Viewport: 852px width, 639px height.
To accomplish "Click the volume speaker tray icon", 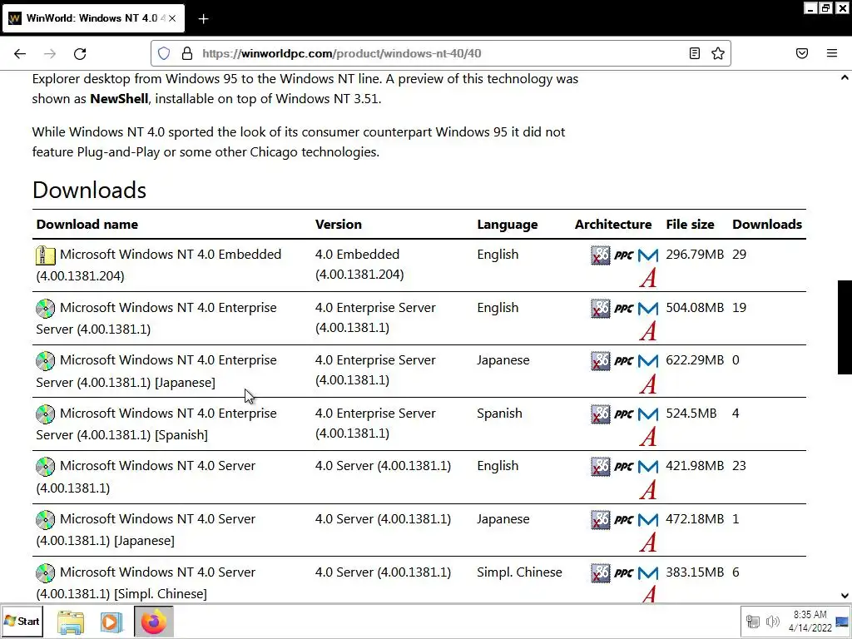I will point(772,621).
